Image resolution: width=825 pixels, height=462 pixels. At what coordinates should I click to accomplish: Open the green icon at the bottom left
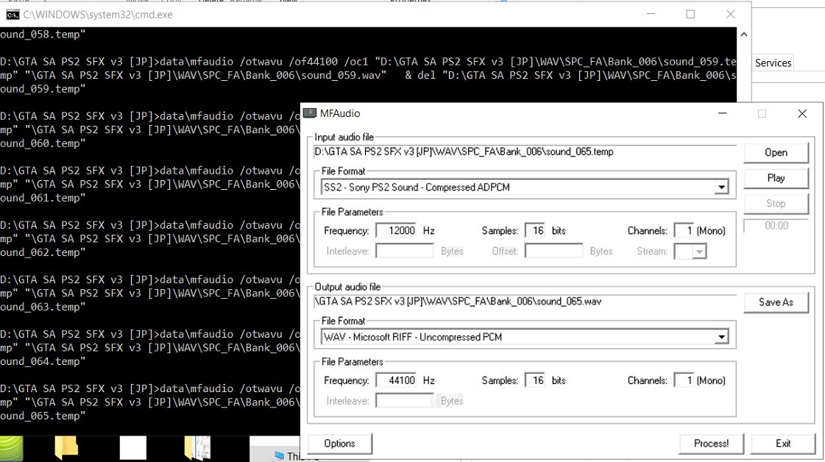(11, 448)
